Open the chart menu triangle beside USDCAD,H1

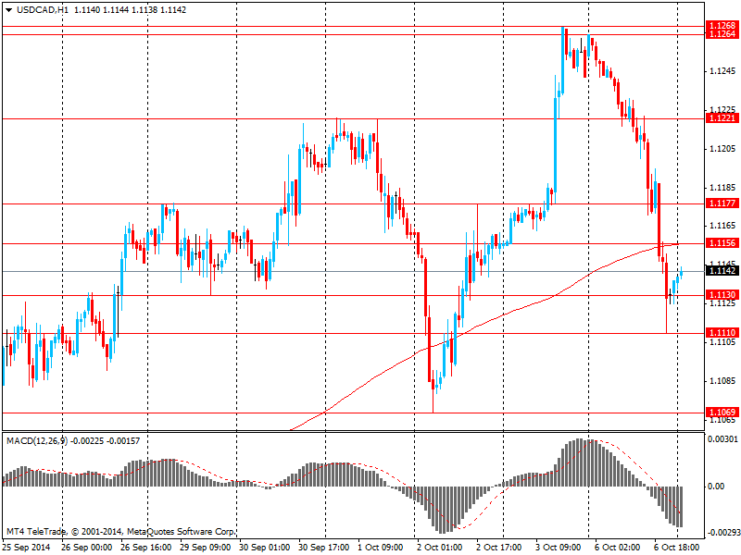click(x=8, y=10)
